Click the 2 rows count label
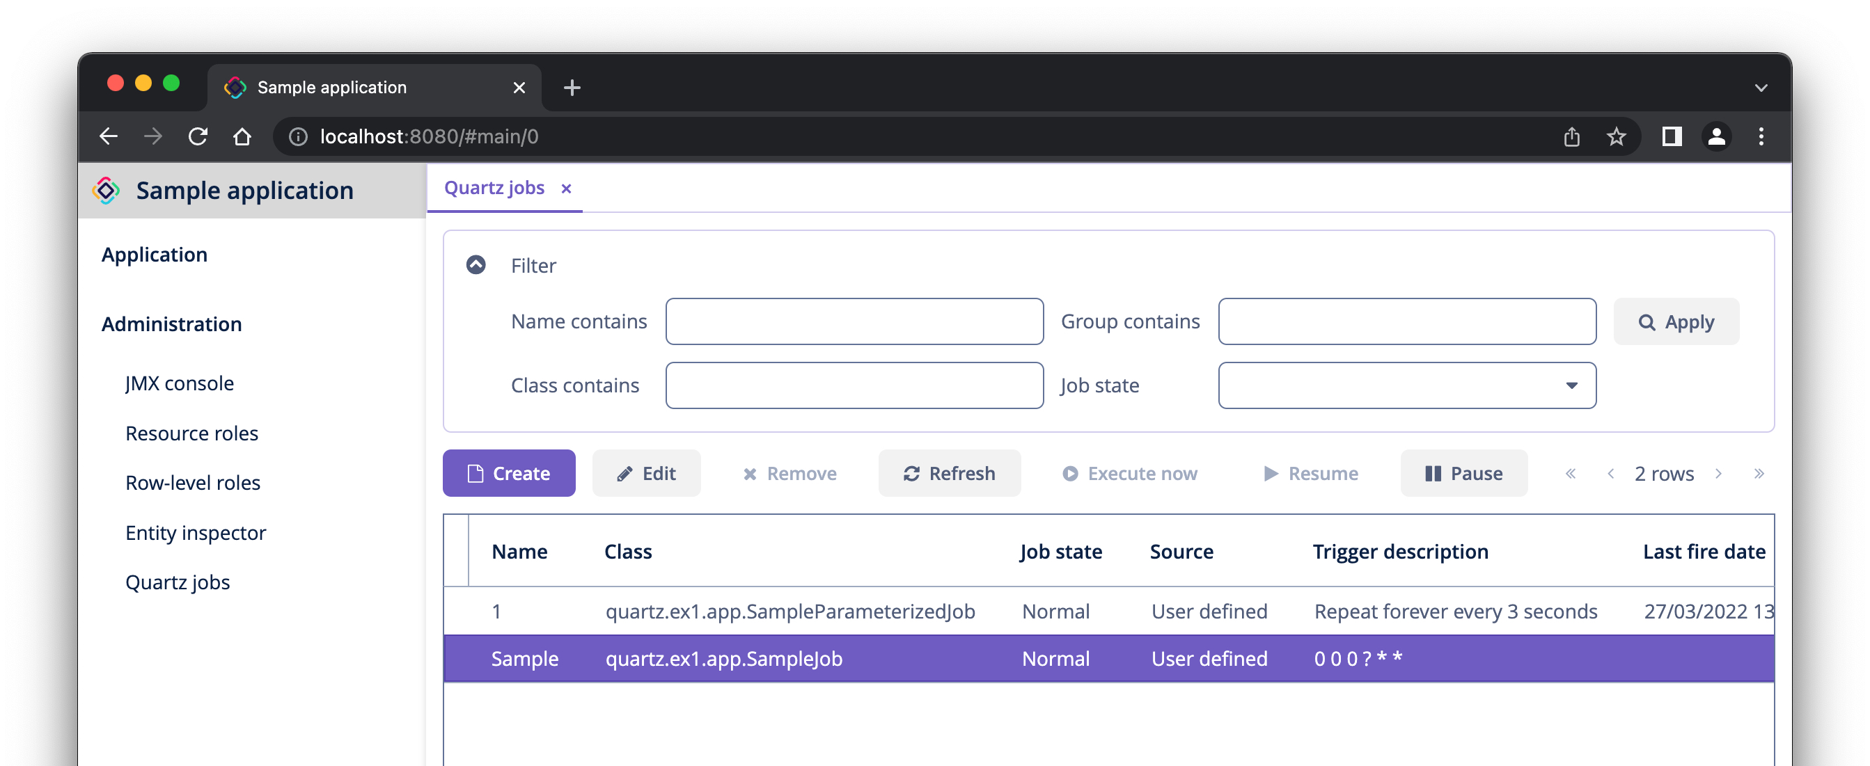1870x766 pixels. 1664,474
